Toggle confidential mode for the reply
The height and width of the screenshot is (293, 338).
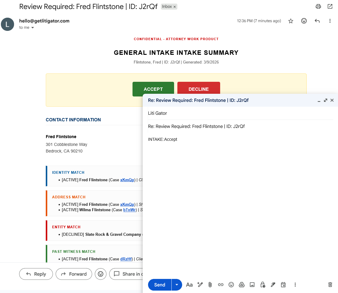(x=262, y=285)
